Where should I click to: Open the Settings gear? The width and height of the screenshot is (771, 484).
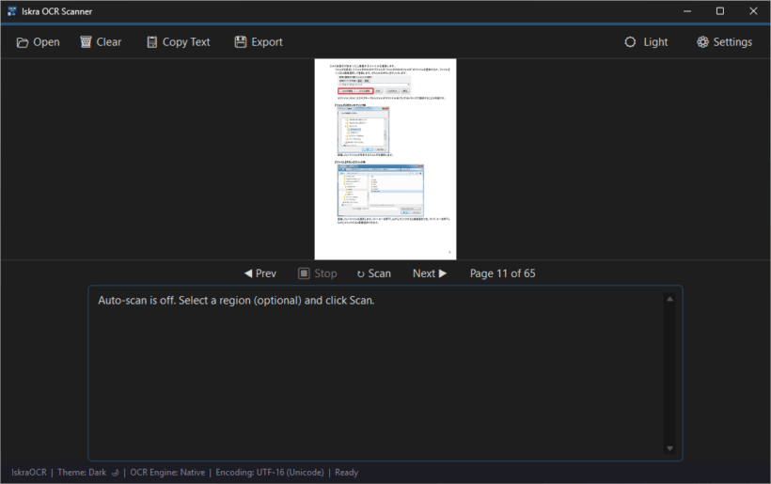pyautogui.click(x=724, y=42)
